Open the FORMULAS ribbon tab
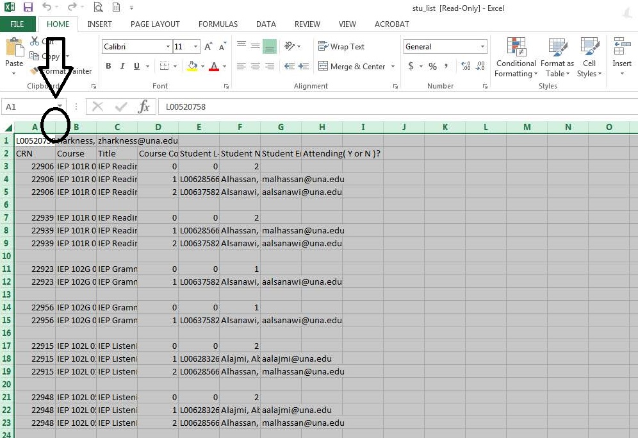This screenshot has height=438, width=638. [x=218, y=24]
